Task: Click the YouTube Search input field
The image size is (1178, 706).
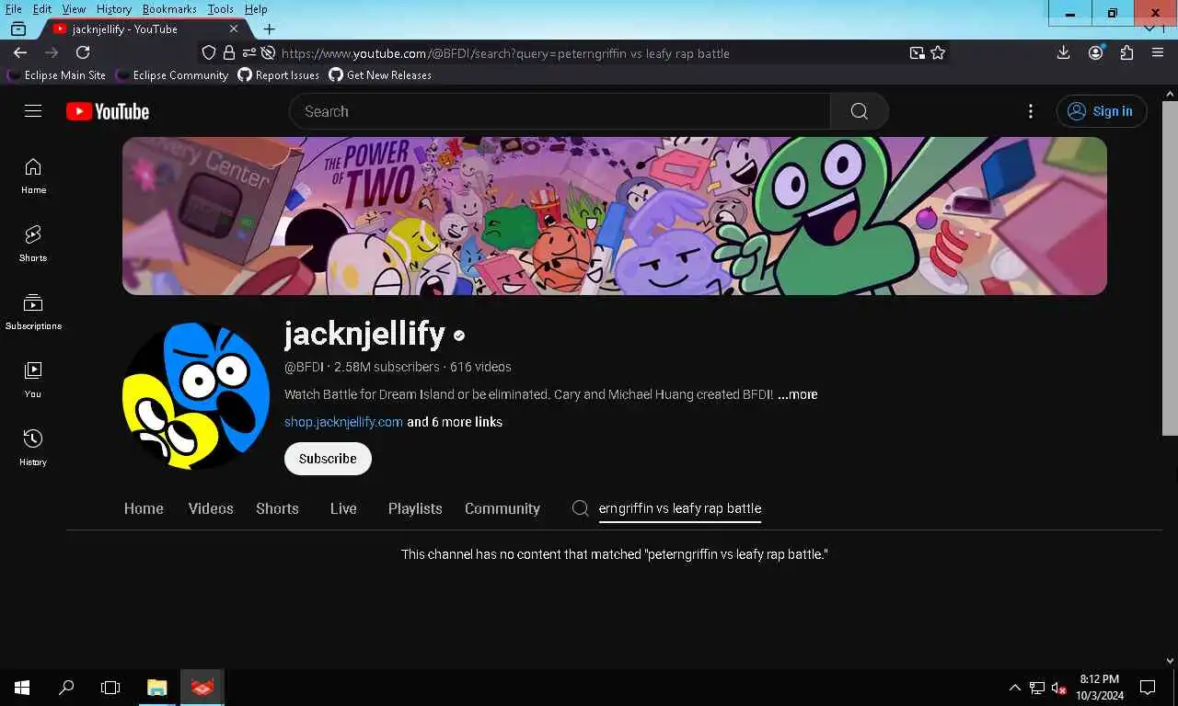Action: (x=560, y=111)
